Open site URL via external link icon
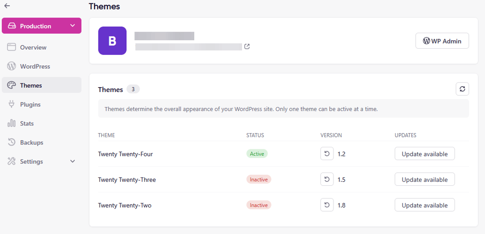485x234 pixels. (247, 47)
